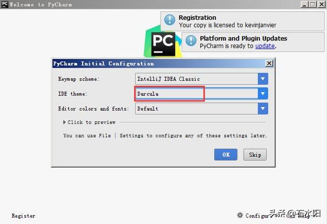Viewport: 327px width, 224px height.
Task: Click the Registration notification title
Action: 197,18
